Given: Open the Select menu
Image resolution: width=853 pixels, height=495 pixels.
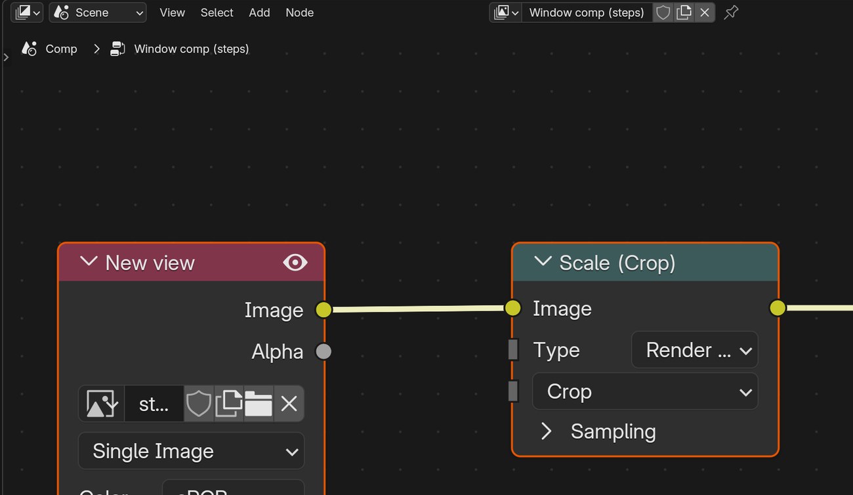Looking at the screenshot, I should [x=217, y=12].
